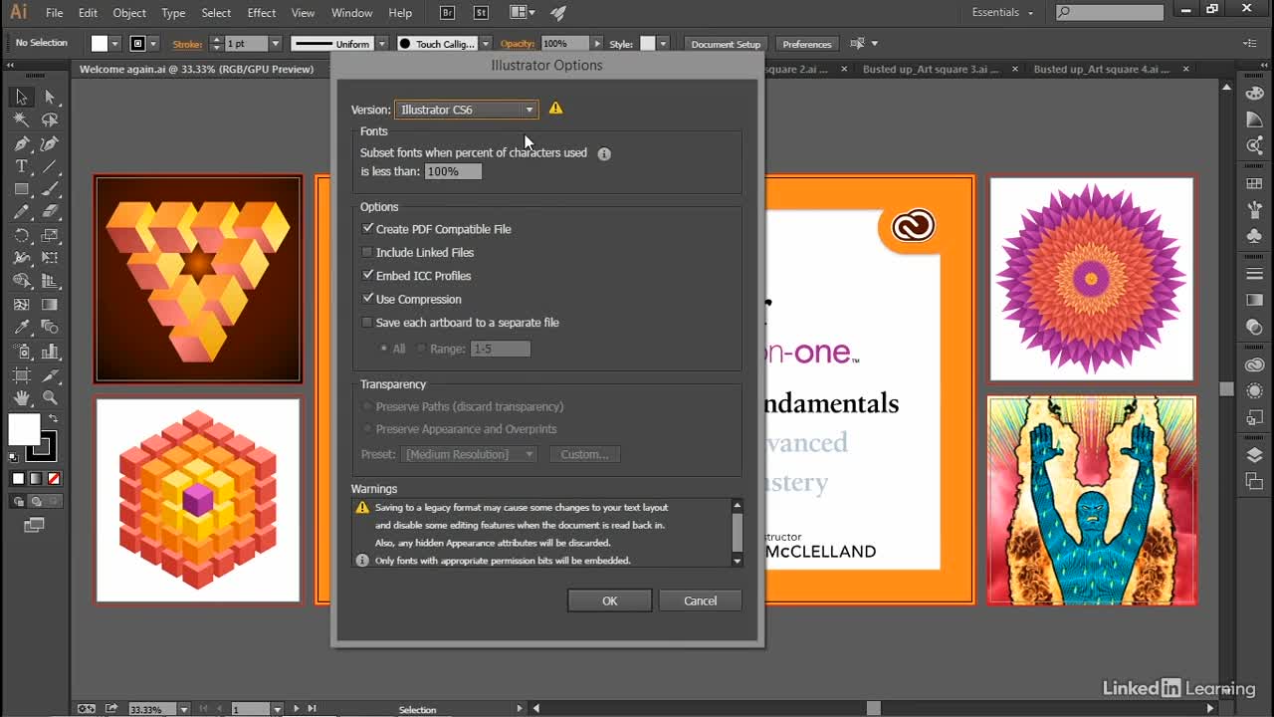The width and height of the screenshot is (1274, 717).
Task: Open the fill color dropdown in control bar
Action: [x=114, y=44]
